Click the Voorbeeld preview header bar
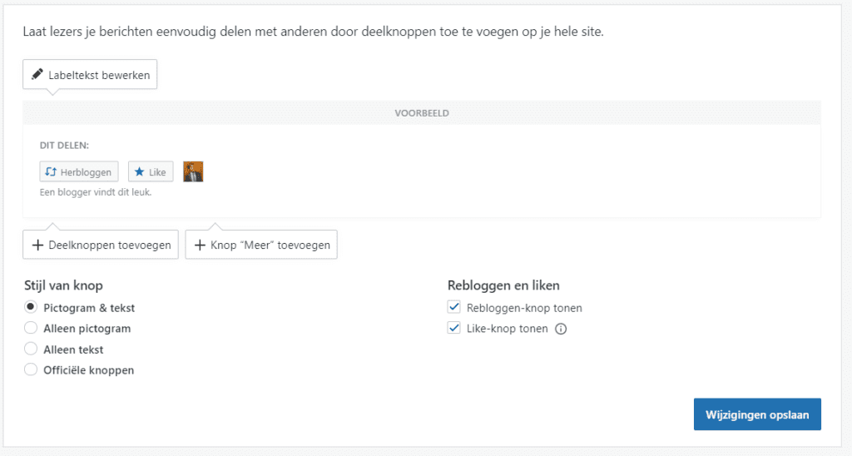This screenshot has width=852, height=456. [422, 113]
